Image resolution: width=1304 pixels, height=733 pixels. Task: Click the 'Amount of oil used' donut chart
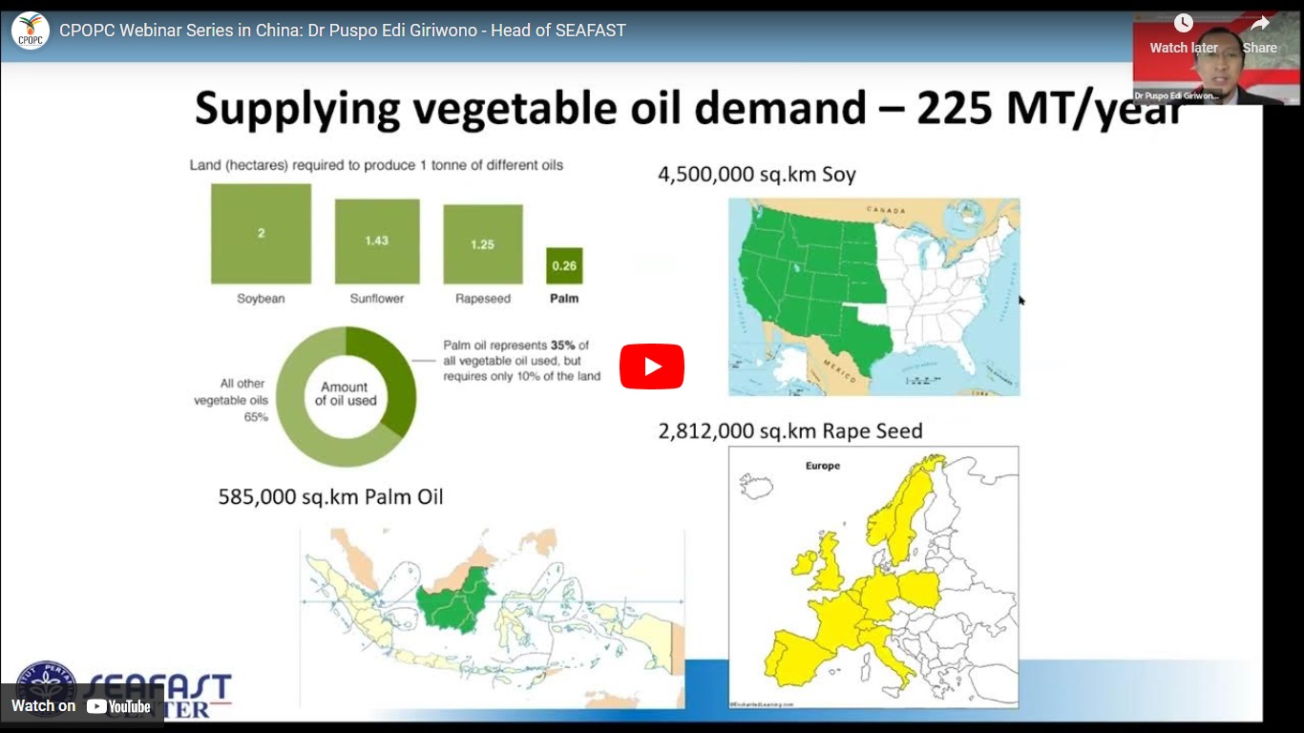347,395
